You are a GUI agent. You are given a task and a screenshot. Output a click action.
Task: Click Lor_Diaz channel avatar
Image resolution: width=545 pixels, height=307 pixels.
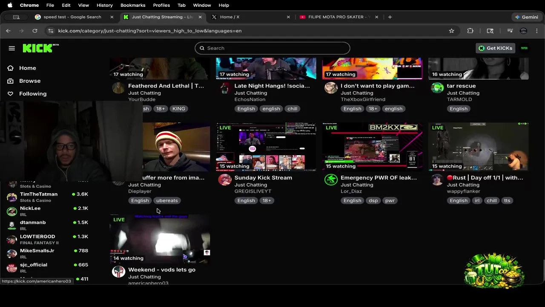331,180
